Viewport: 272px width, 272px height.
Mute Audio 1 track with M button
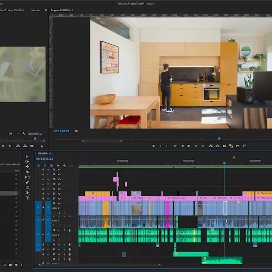click(59, 230)
